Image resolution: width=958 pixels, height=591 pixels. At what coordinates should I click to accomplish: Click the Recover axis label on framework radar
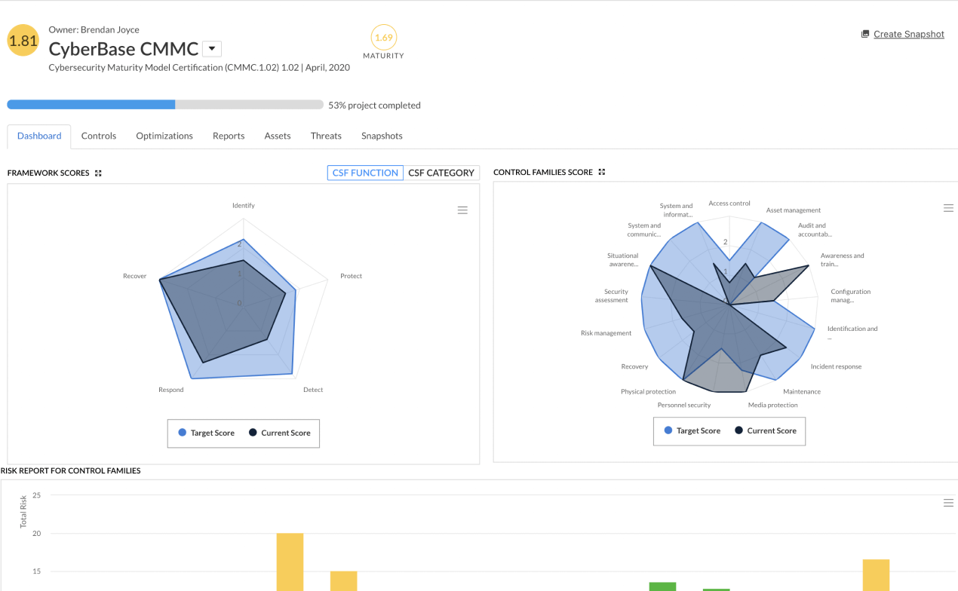pyautogui.click(x=134, y=276)
